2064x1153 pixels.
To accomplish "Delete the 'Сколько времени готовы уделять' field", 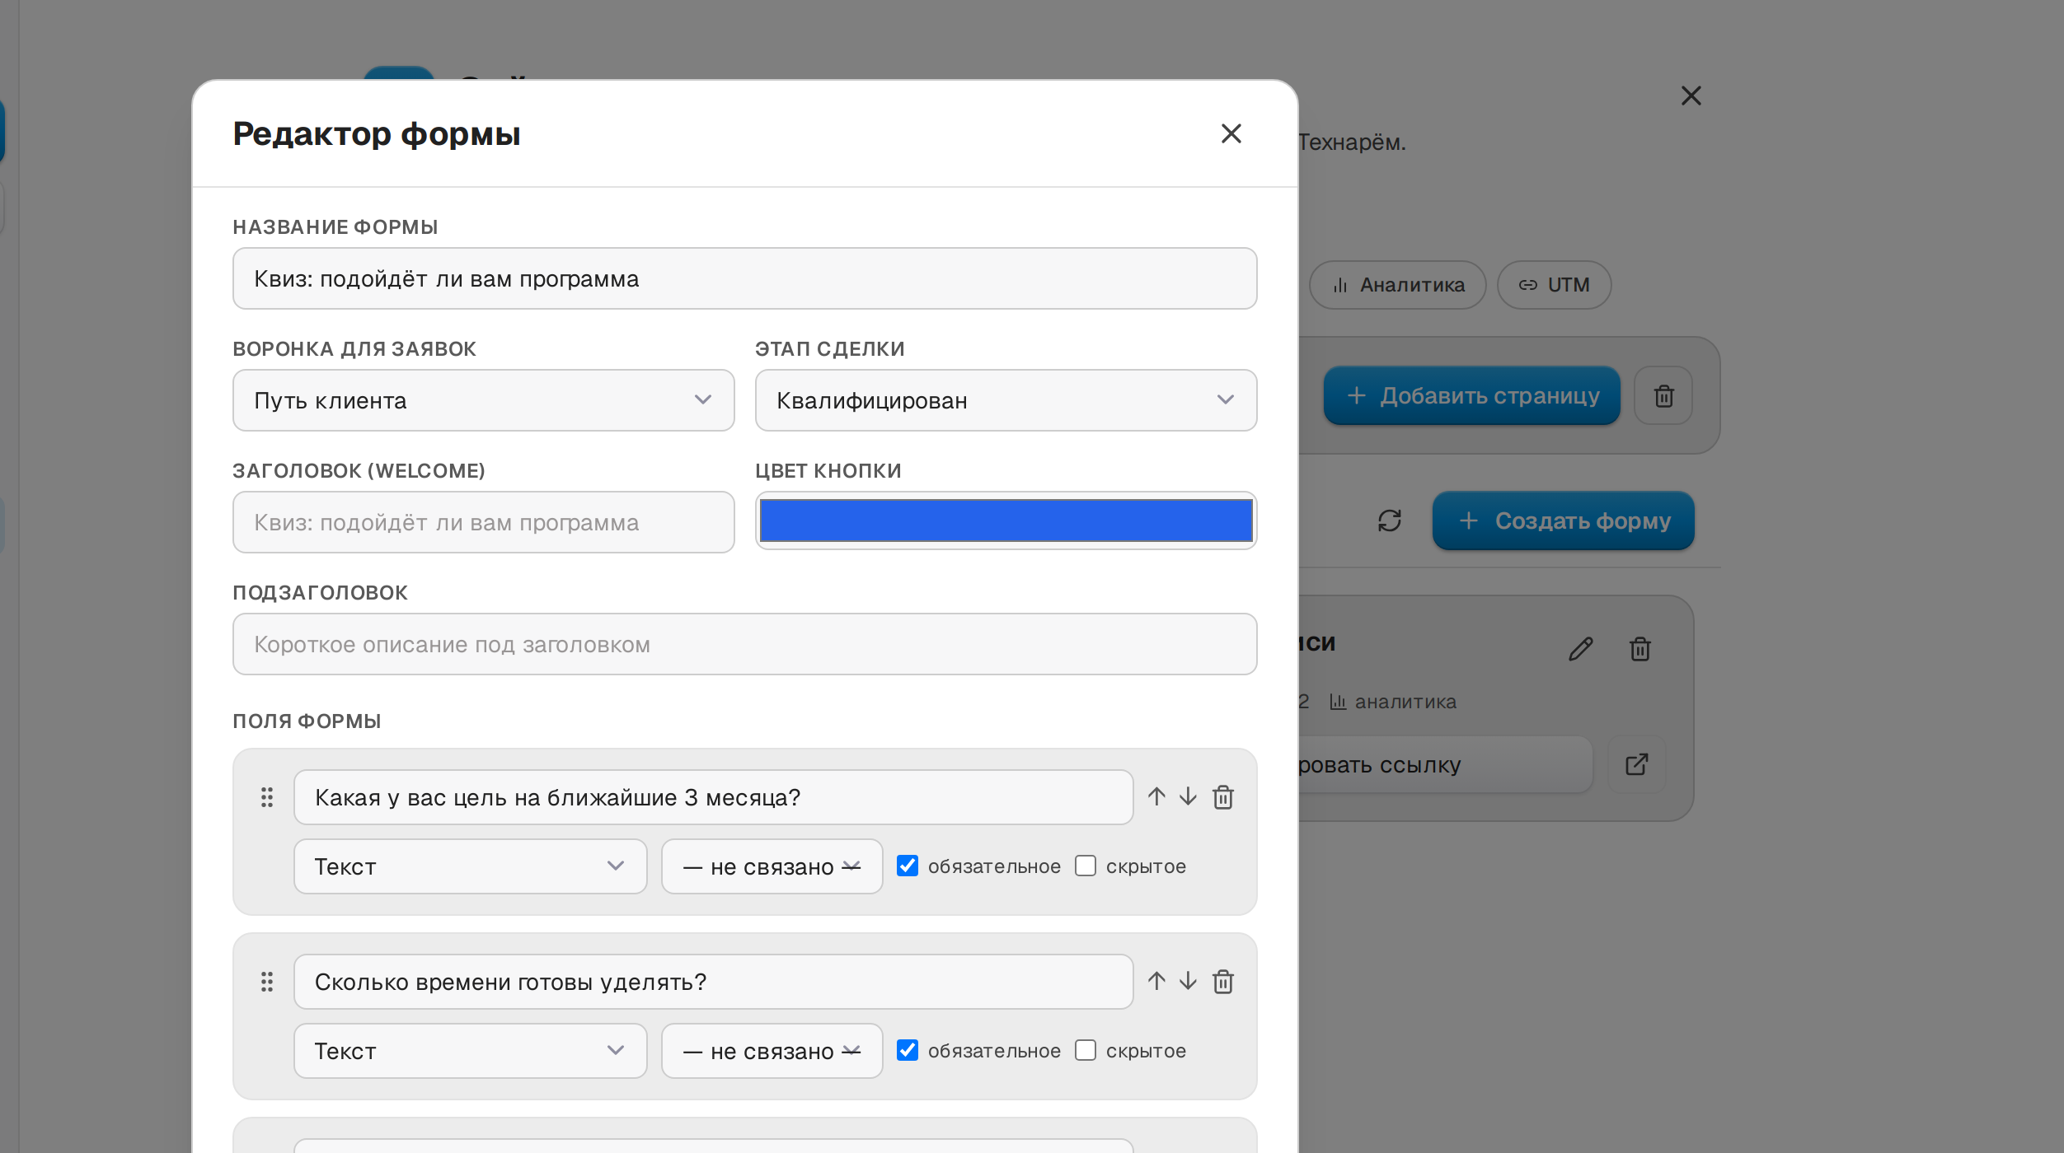I will pyautogui.click(x=1223, y=982).
